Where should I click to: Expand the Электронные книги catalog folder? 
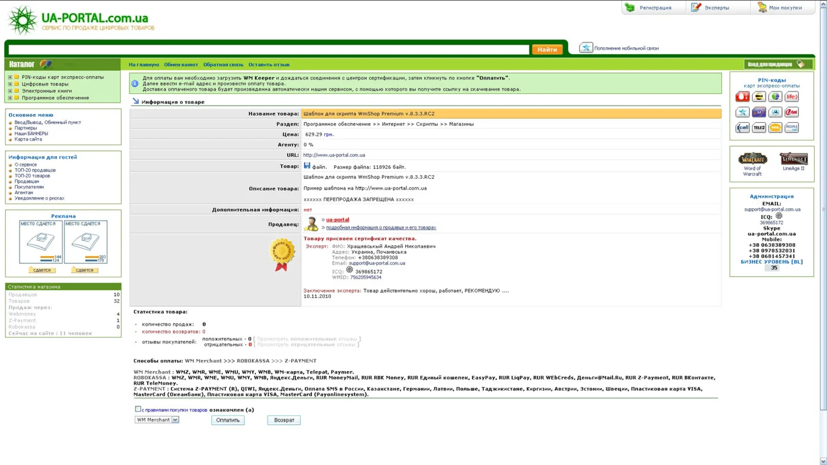10,91
